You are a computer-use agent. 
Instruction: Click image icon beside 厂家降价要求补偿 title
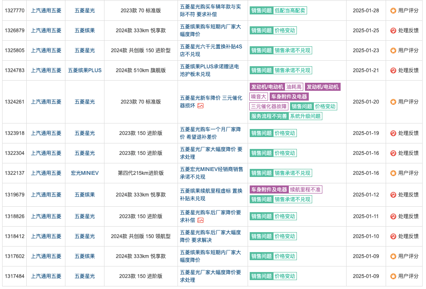200,220
